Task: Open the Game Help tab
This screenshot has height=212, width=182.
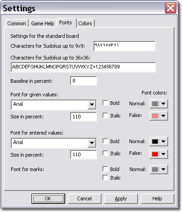Action: click(43, 23)
